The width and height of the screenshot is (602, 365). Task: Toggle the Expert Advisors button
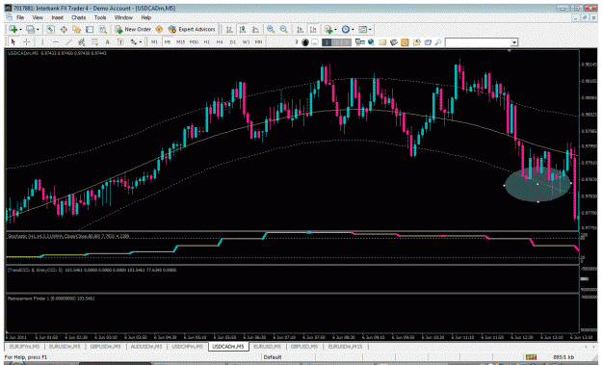tap(192, 29)
